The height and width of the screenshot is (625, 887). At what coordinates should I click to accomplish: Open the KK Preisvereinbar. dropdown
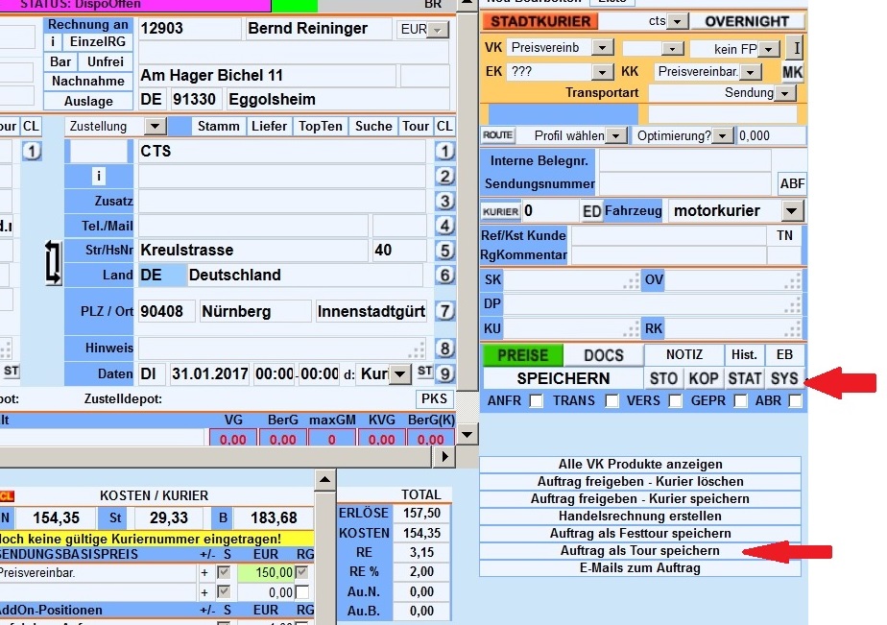pyautogui.click(x=750, y=72)
